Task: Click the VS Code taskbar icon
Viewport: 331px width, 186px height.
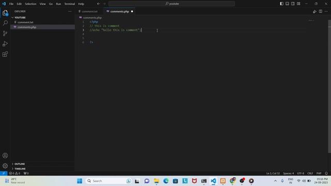Action: 214,181
